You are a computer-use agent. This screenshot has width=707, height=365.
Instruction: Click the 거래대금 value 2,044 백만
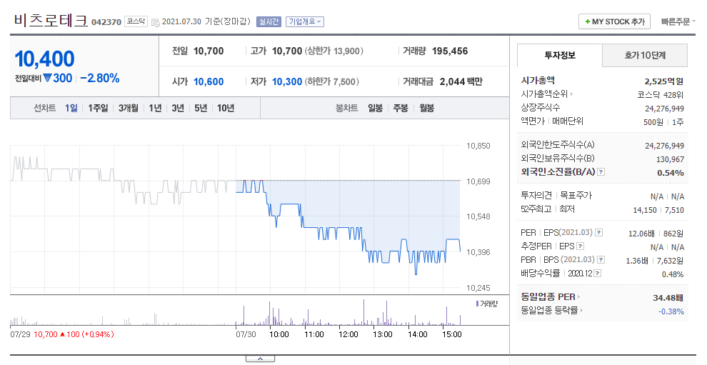[x=461, y=81]
